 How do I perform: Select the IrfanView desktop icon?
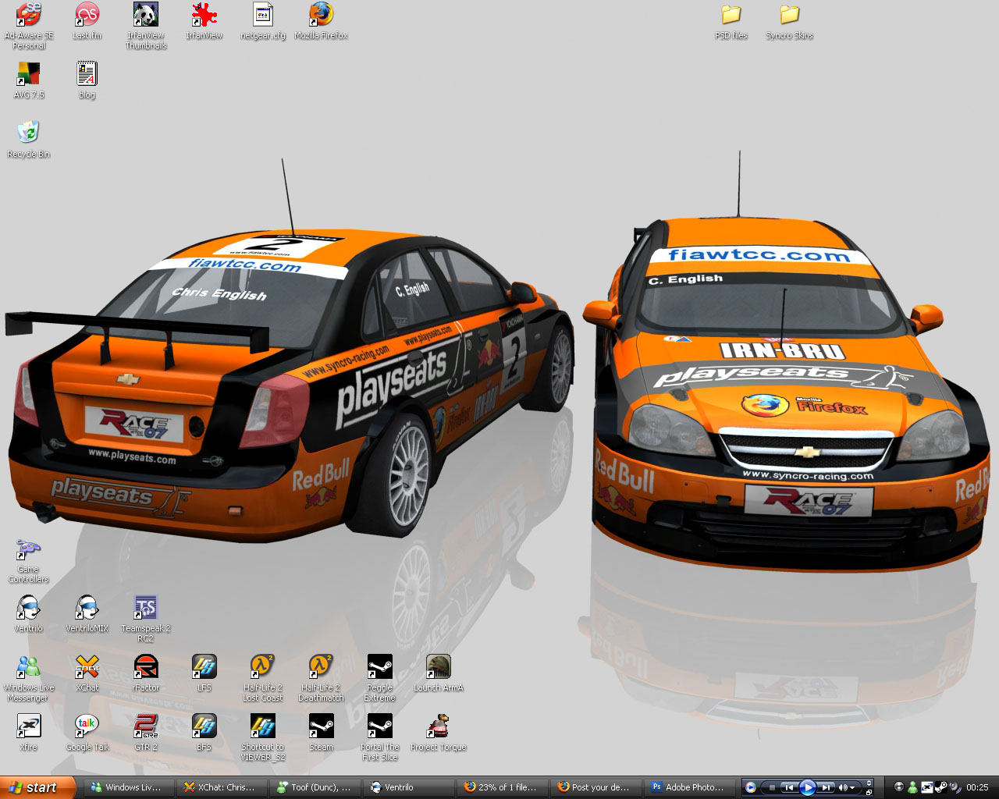pos(204,21)
